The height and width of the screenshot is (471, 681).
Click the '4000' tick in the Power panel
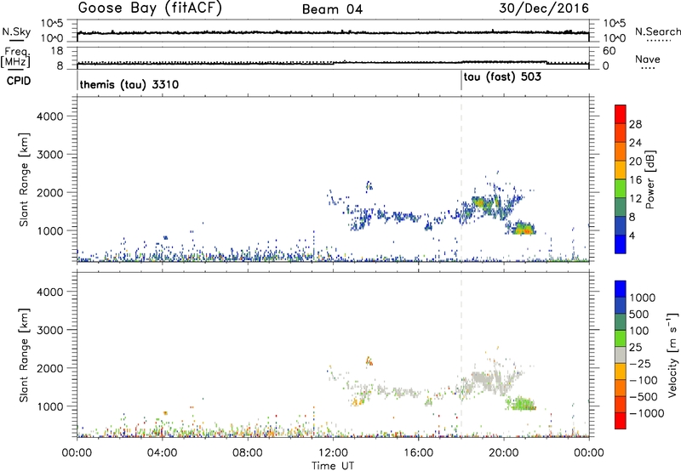pos(49,116)
